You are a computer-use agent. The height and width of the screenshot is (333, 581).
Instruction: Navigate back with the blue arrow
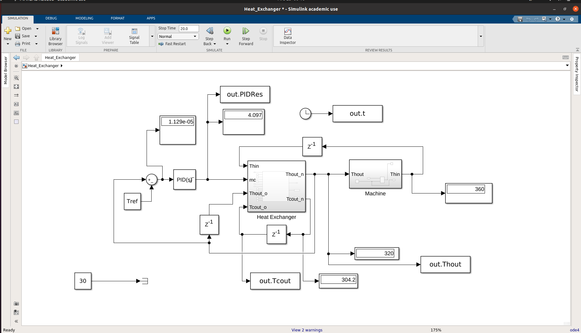16,57
